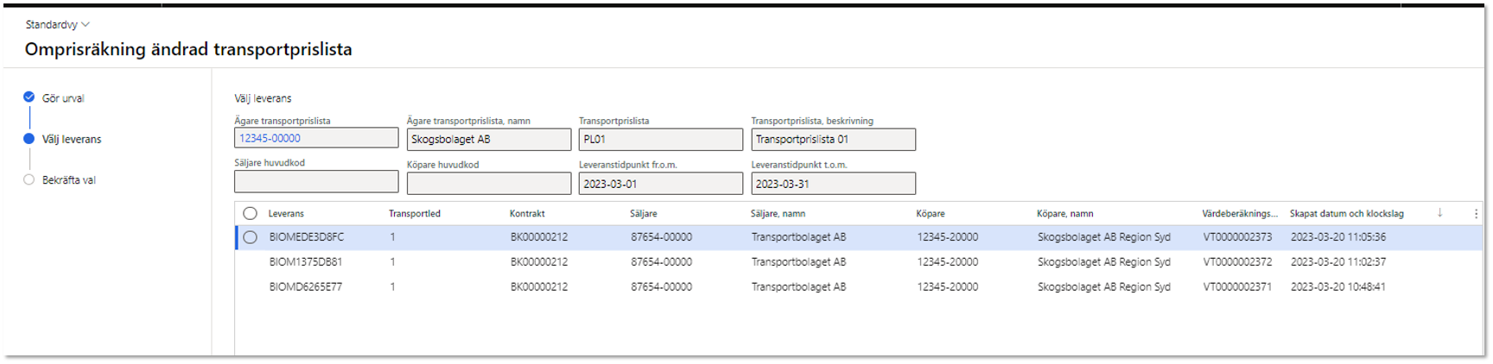Open the 12345-00000 owner link
The height and width of the screenshot is (364, 1493).
(270, 138)
